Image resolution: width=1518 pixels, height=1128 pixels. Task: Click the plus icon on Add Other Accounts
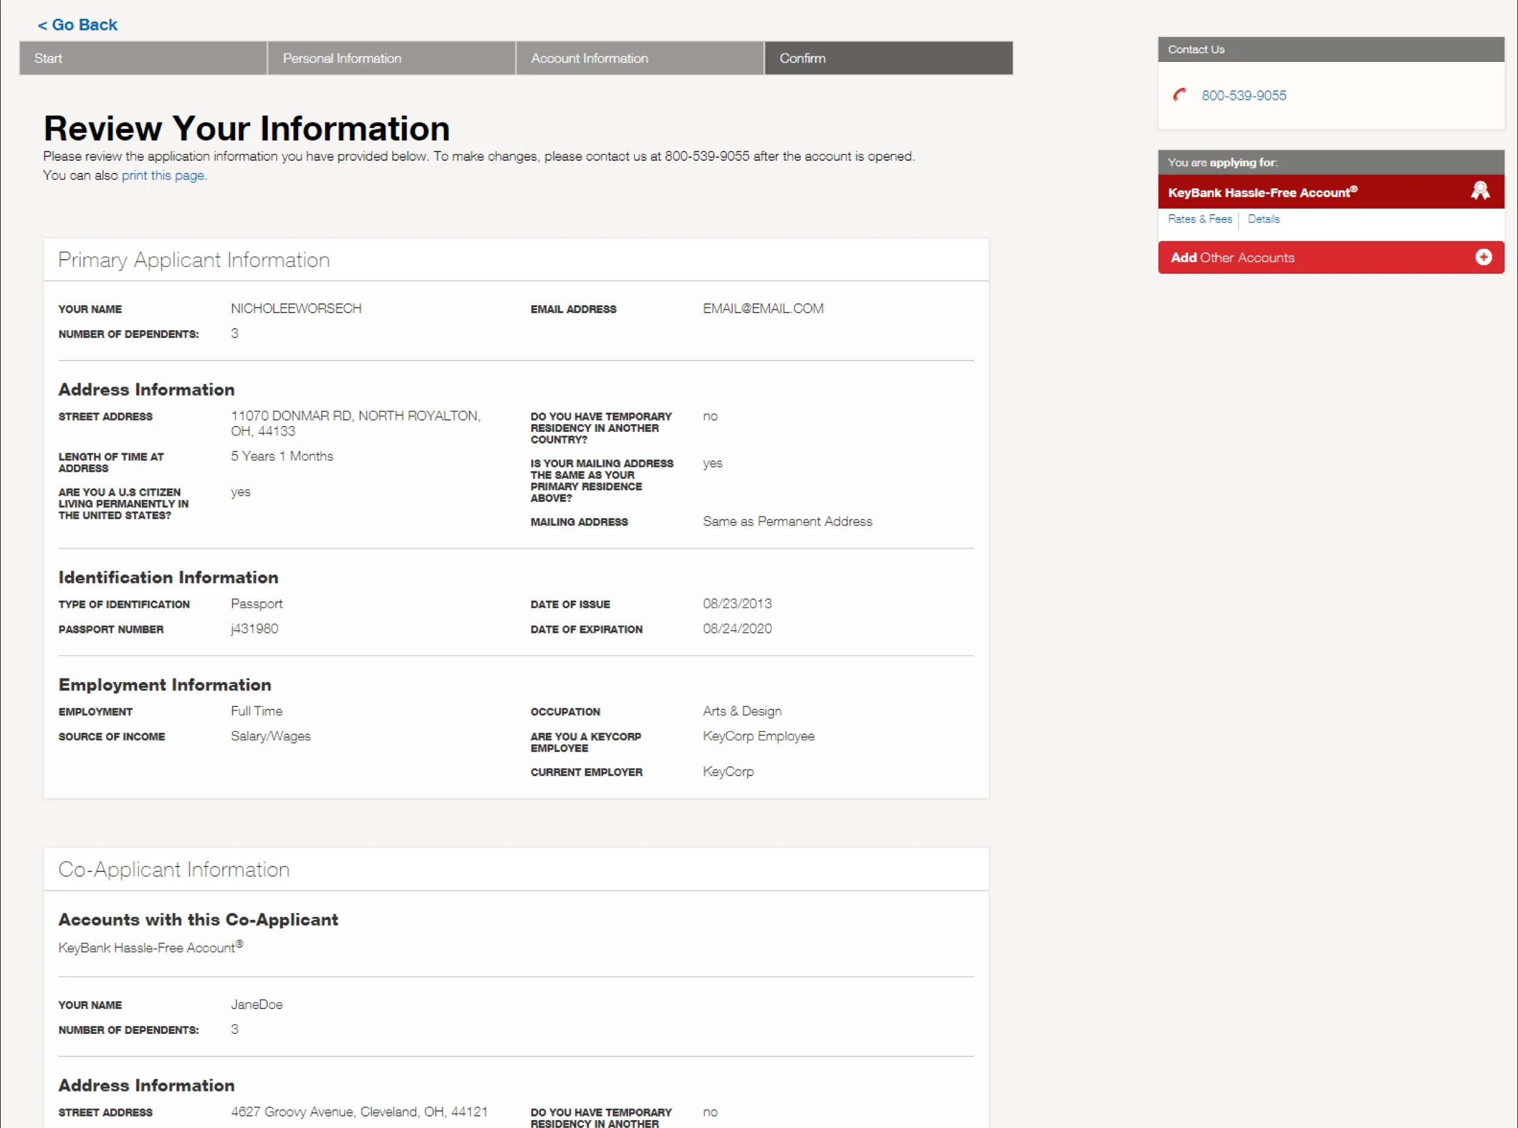(x=1483, y=257)
